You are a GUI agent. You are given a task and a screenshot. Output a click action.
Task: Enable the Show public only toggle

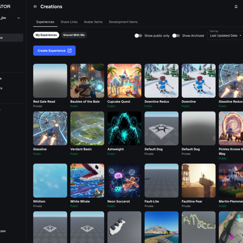coord(138,36)
